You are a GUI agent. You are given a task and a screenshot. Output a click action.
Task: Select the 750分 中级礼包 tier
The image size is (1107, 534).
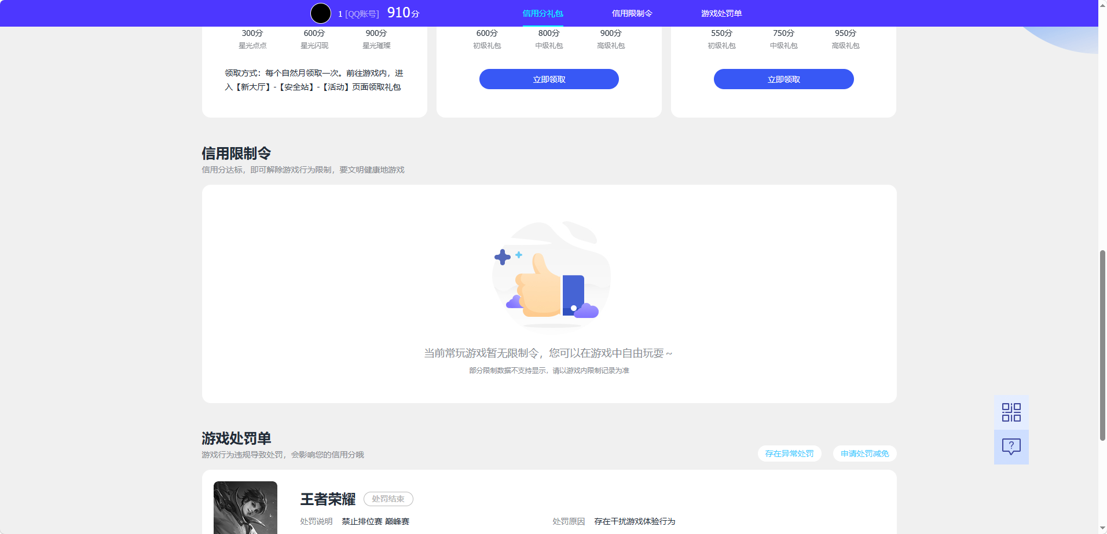coord(783,39)
